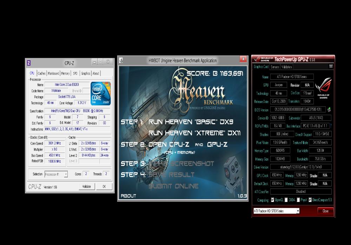Image resolution: width=351 pixels, height=245 pixels.
Task: Click Open CPU-Z in step 2
Action: click(169, 145)
